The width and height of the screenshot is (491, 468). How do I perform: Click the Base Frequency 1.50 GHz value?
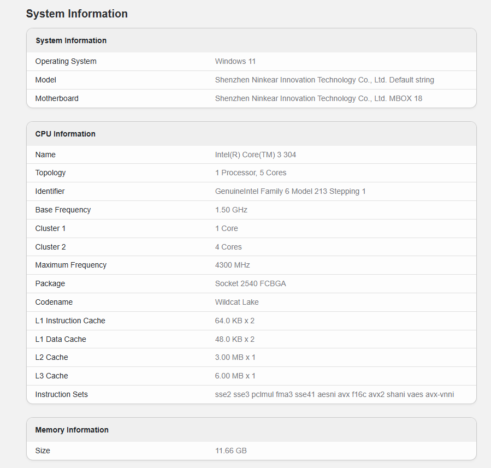231,210
